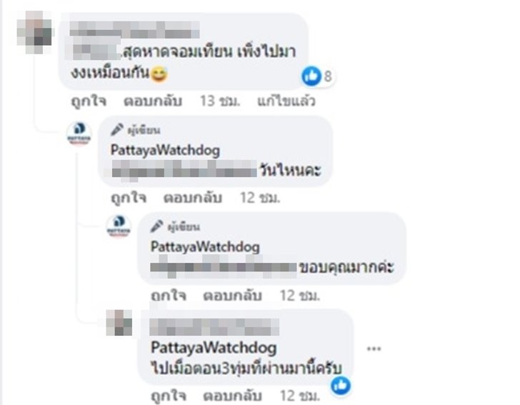Click ถูกใจ under the top comment
The height and width of the screenshot is (405, 520).
coord(89,101)
